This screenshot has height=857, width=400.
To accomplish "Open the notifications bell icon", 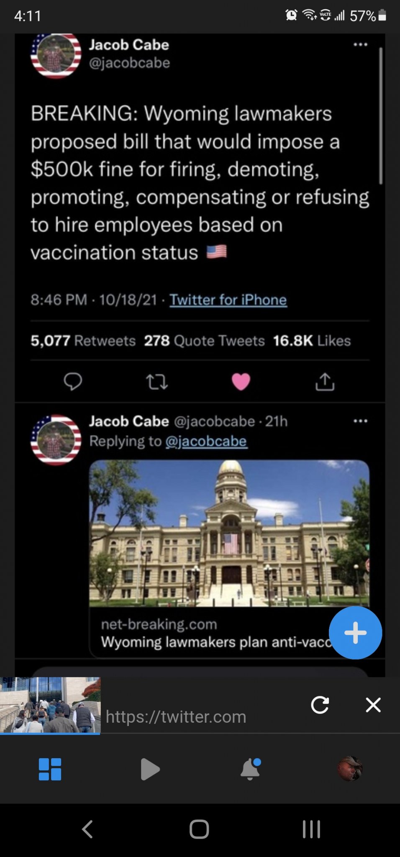I will [x=250, y=769].
